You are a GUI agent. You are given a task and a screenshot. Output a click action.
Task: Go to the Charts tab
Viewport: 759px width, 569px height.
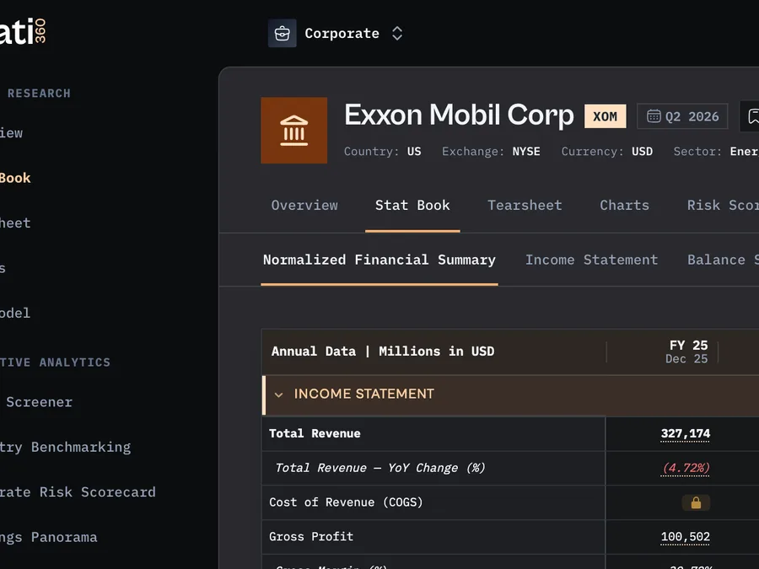[624, 205]
